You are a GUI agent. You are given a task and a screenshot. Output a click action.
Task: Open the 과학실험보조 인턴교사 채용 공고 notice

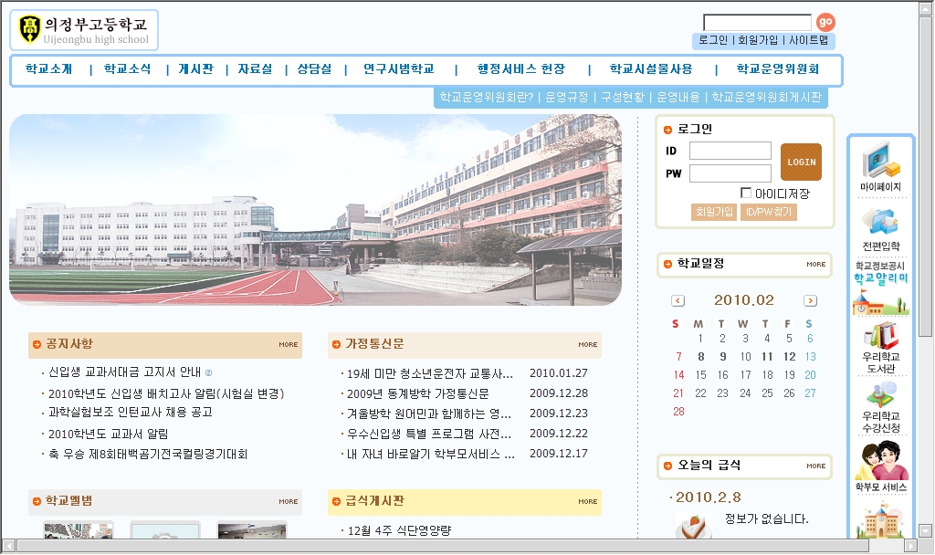tap(130, 413)
